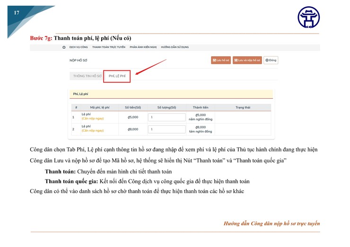Click the Thành tiền column header
350x247 pixels.
[x=201, y=107]
